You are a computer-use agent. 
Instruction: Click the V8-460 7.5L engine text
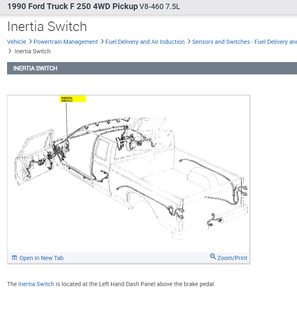point(159,7)
